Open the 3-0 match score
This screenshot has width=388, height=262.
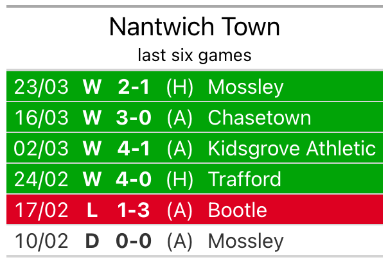click(x=134, y=118)
